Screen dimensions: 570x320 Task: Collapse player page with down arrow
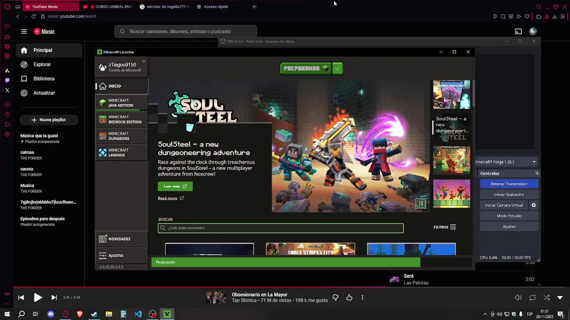(x=560, y=297)
